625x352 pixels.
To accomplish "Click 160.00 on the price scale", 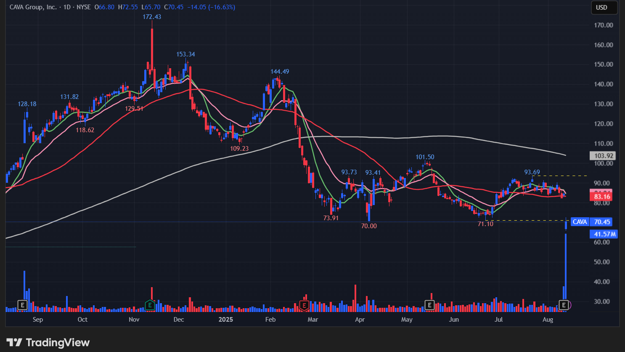I will [604, 45].
